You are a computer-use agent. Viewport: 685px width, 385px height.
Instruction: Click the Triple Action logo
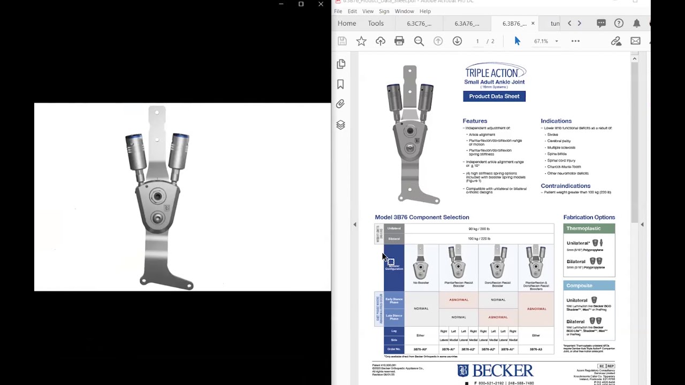click(x=495, y=72)
